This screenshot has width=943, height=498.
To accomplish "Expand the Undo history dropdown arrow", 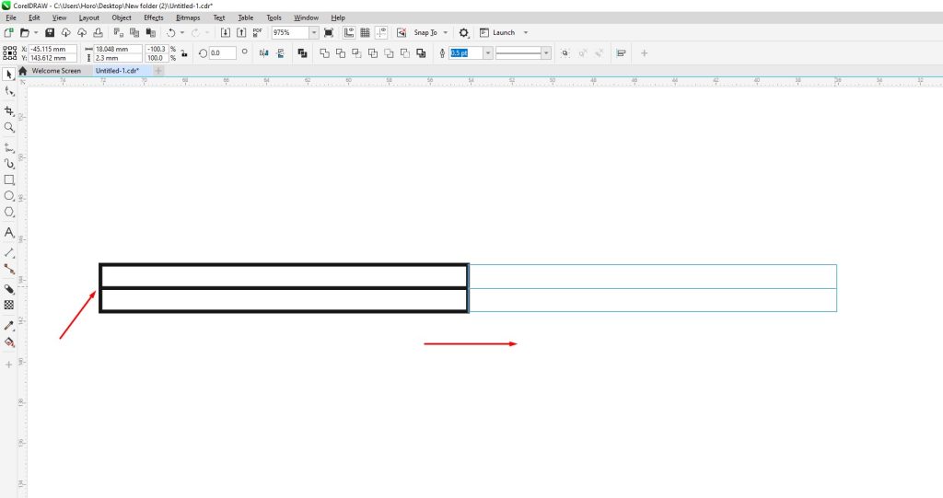I will pyautogui.click(x=182, y=32).
